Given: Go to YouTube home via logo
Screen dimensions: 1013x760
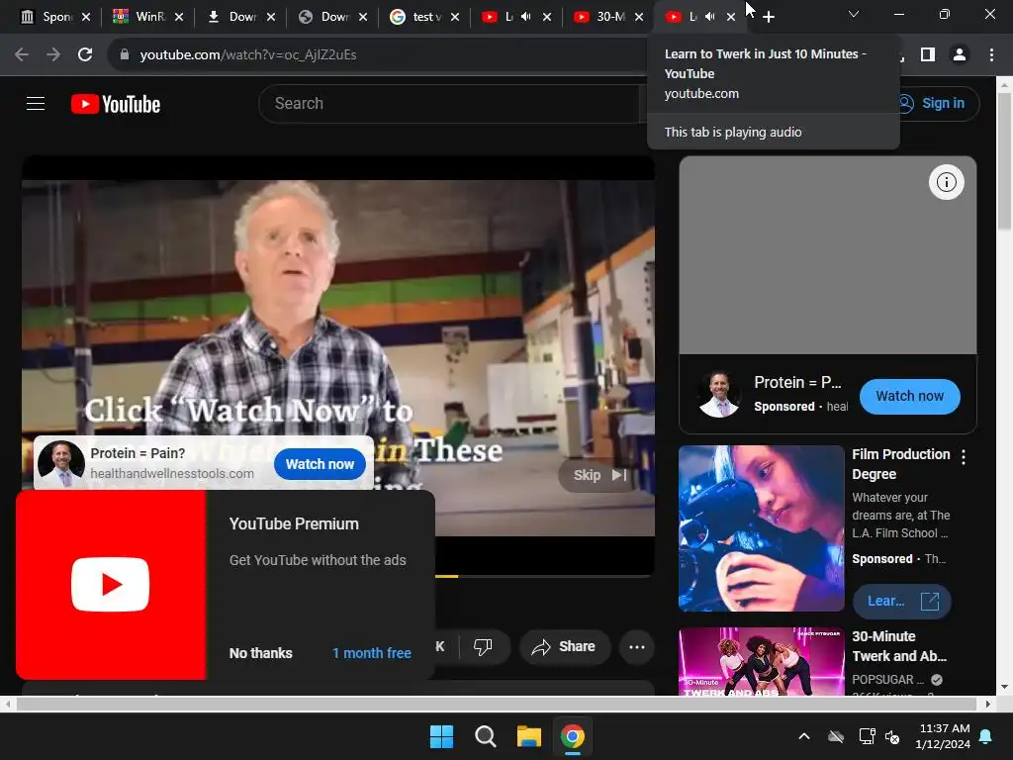Looking at the screenshot, I should (116, 104).
